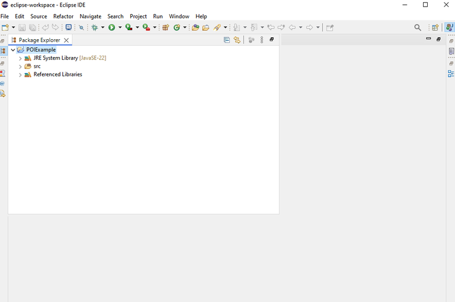The width and height of the screenshot is (455, 302).
Task: Click the New Java Class icon
Action: click(x=177, y=28)
